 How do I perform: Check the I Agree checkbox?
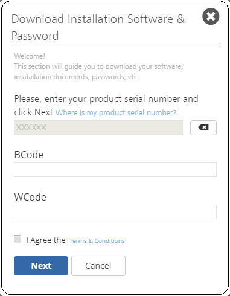tap(18, 239)
